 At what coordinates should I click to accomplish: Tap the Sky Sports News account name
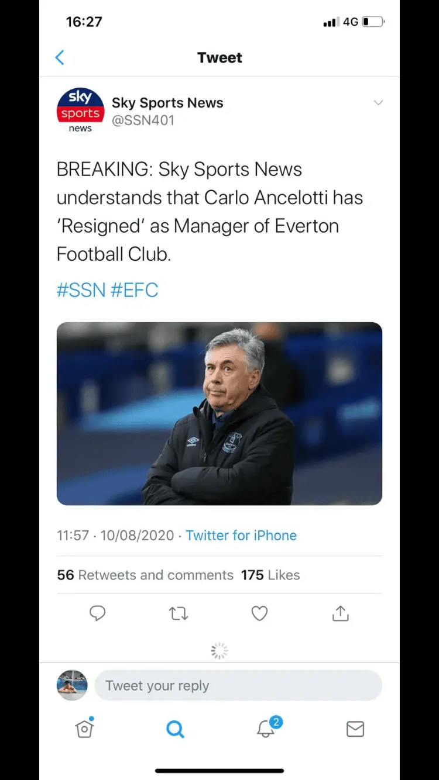click(167, 103)
